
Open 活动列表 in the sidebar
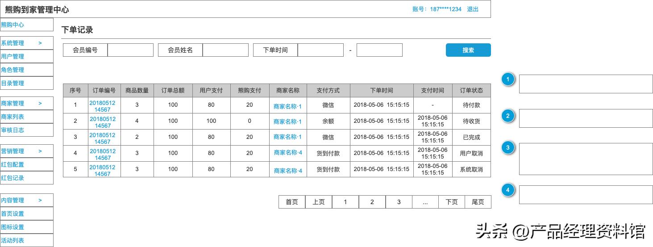[x=26, y=240]
